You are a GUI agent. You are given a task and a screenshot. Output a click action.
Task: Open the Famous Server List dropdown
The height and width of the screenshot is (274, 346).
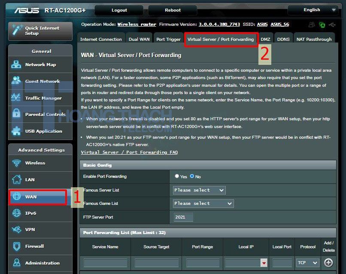click(x=199, y=190)
